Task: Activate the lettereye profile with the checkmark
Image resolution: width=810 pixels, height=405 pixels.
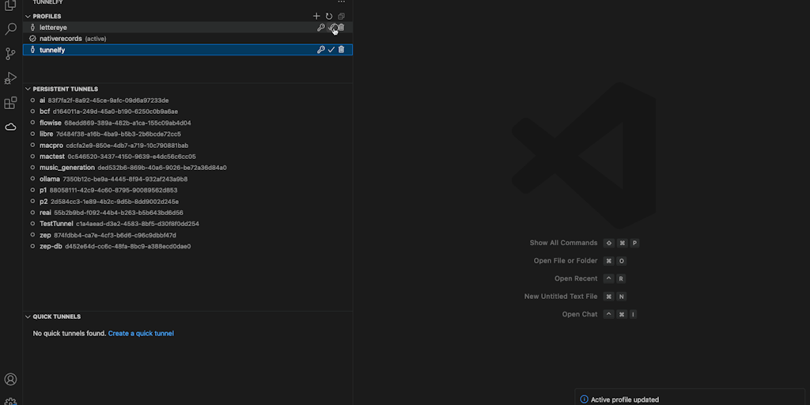Action: coord(331,28)
